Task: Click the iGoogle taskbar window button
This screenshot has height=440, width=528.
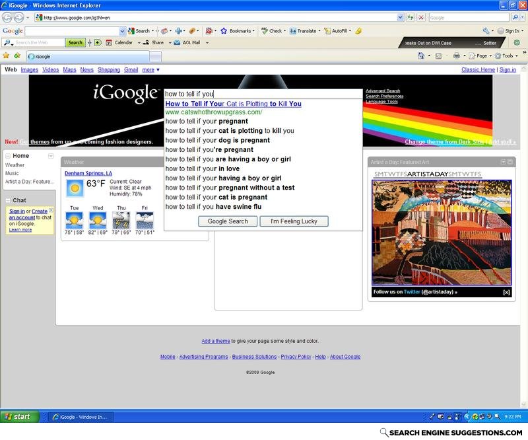Action: pyautogui.click(x=81, y=417)
